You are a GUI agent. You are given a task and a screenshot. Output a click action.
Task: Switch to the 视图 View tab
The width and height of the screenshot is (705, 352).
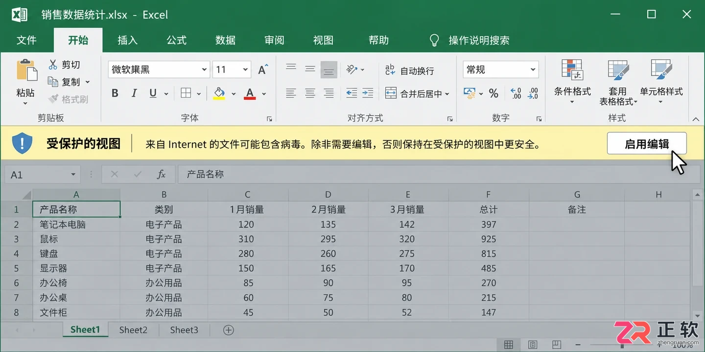(324, 40)
